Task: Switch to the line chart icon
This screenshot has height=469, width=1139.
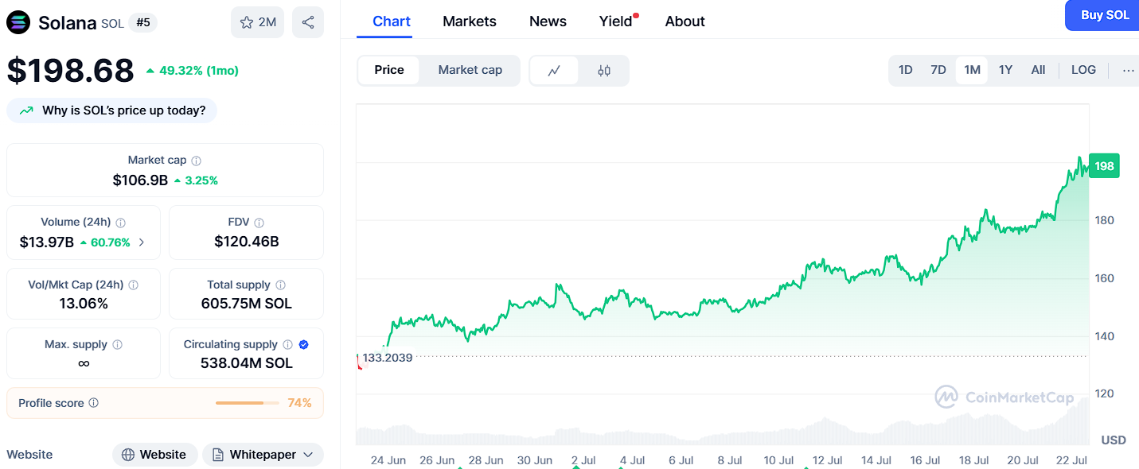Action: [x=555, y=71]
